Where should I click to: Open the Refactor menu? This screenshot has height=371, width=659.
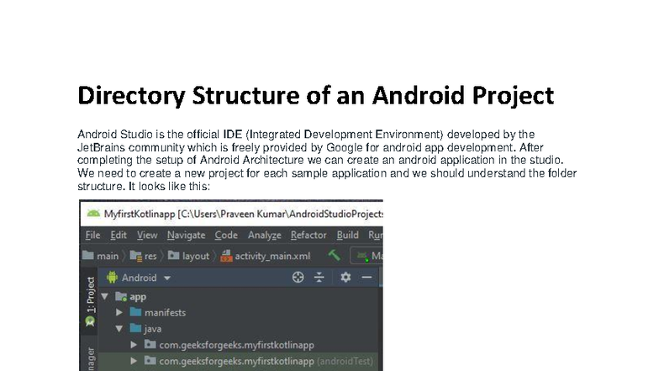coord(308,236)
